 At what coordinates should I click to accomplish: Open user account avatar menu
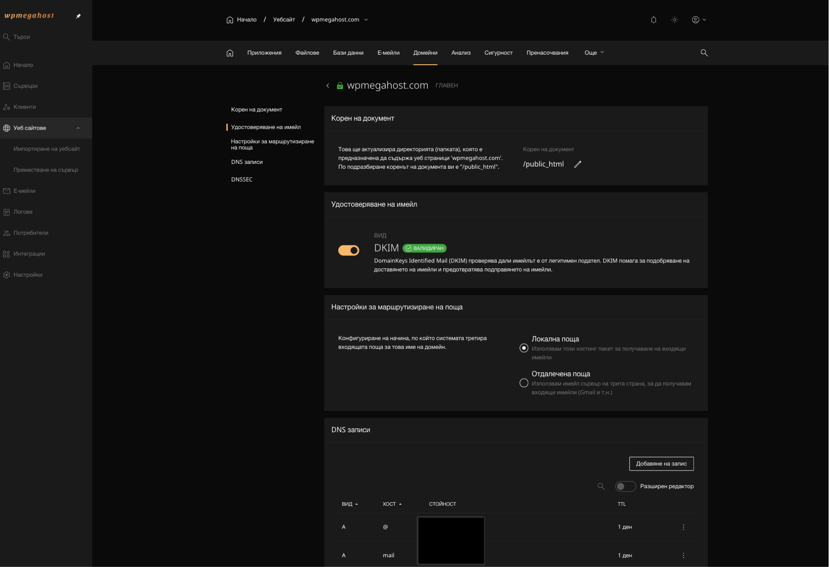click(699, 20)
